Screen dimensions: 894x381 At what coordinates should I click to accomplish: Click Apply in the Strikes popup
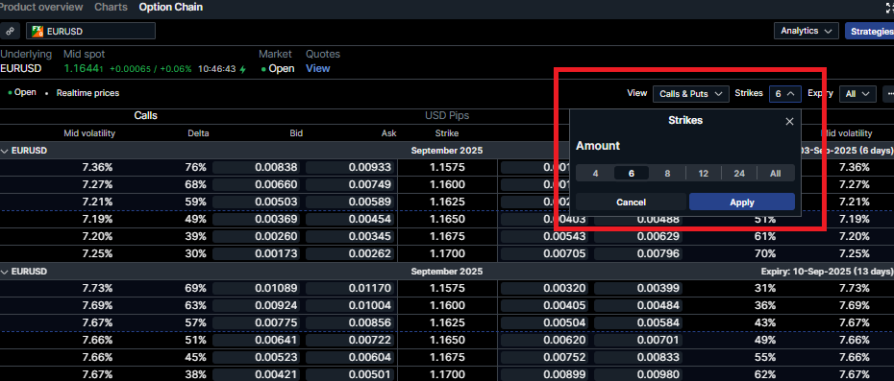(x=742, y=202)
